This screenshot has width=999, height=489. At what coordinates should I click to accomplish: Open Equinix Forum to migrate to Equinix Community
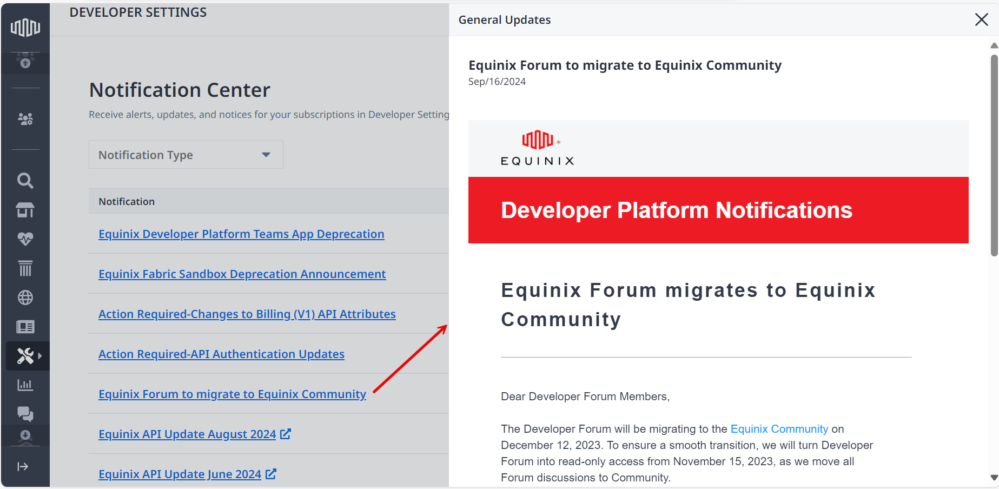coord(233,394)
